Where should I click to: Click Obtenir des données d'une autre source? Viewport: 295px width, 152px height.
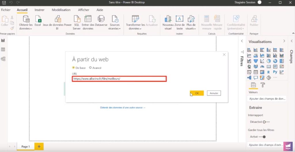123,108
